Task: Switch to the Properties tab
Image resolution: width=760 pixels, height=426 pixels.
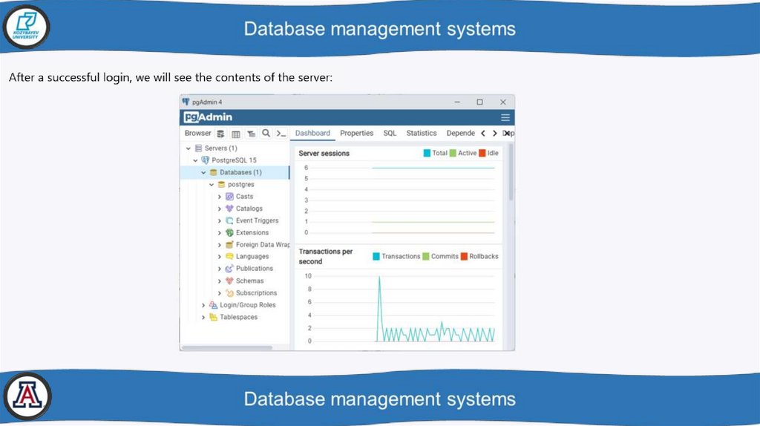Action: point(356,134)
